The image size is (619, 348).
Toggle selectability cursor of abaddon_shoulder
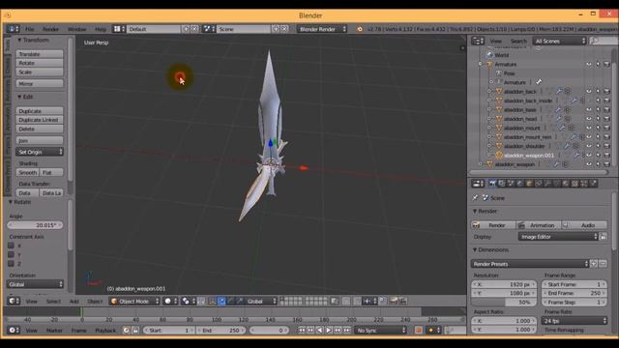[598, 146]
